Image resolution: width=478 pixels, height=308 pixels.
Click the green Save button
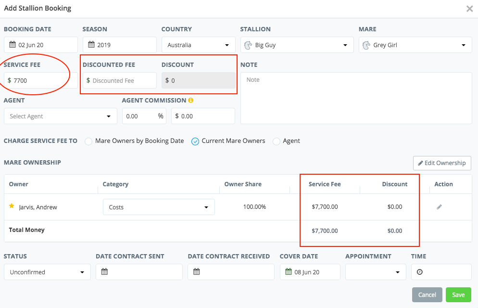pyautogui.click(x=458, y=295)
